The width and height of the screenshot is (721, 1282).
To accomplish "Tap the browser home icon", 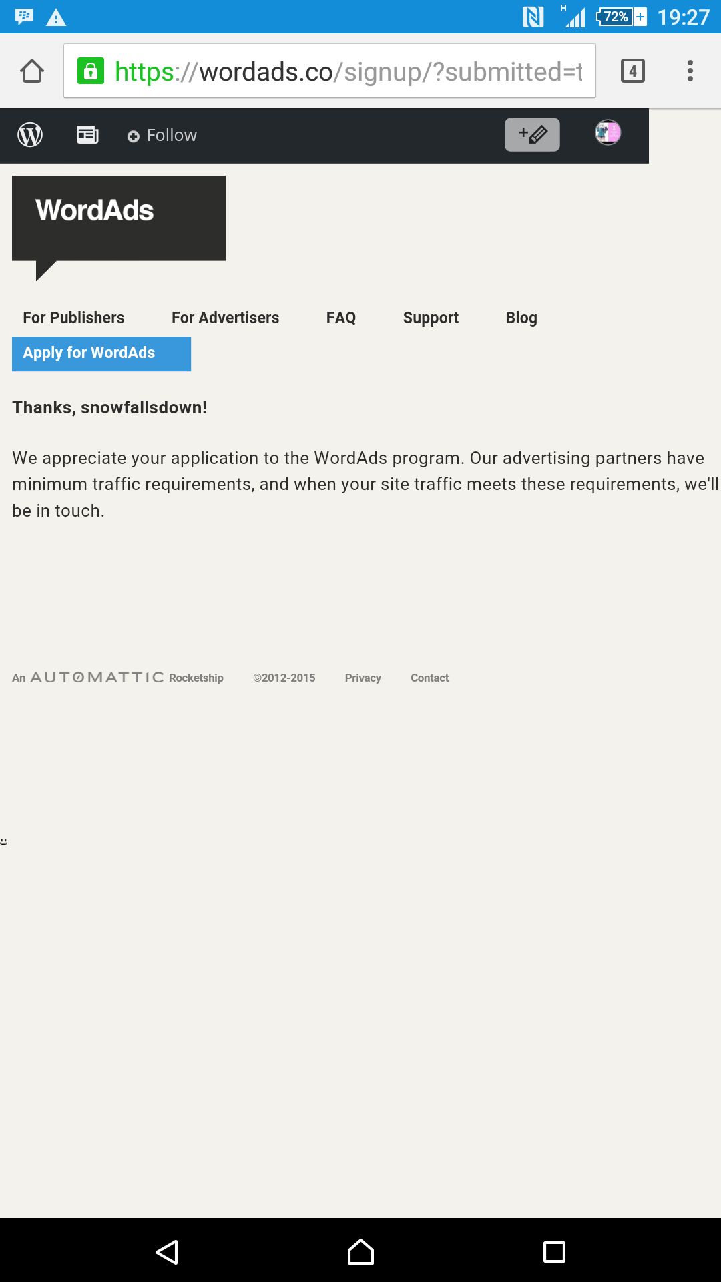I will 32,71.
